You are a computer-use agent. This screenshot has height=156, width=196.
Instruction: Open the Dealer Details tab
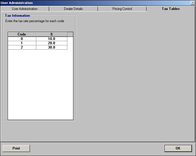73,9
